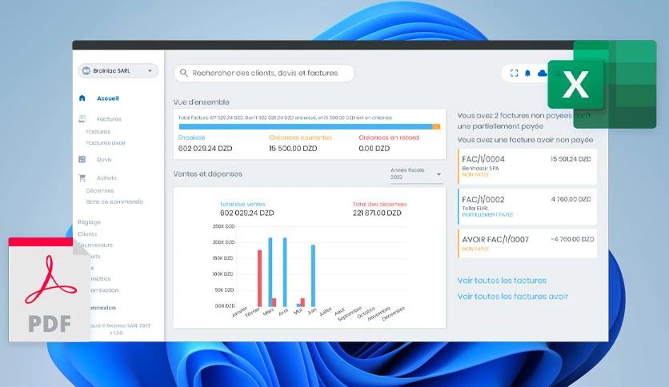669x387 pixels.
Task: Go to Accueil page
Action: pyautogui.click(x=107, y=98)
